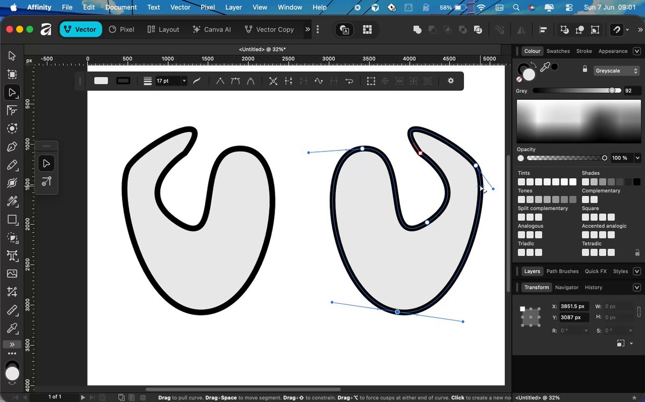Toggle transform box mode in context toolbar
This screenshot has height=402, width=645.
point(371,81)
